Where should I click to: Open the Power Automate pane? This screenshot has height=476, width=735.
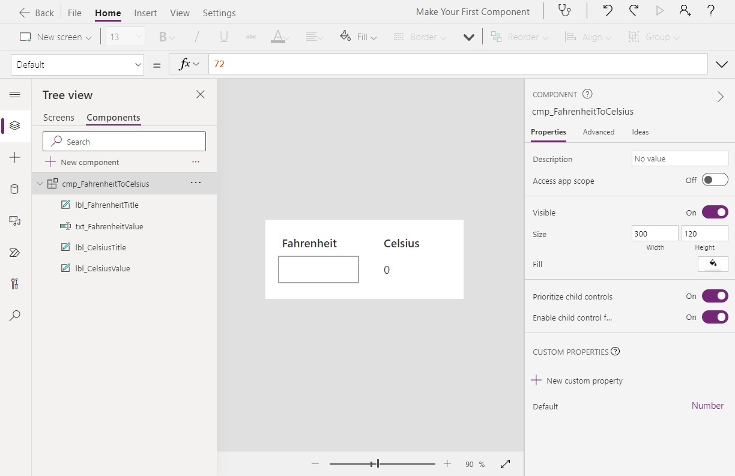tap(15, 252)
